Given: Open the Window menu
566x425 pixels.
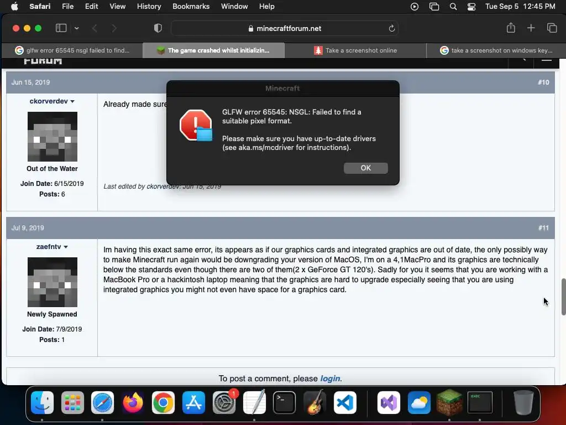Looking at the screenshot, I should [x=234, y=7].
